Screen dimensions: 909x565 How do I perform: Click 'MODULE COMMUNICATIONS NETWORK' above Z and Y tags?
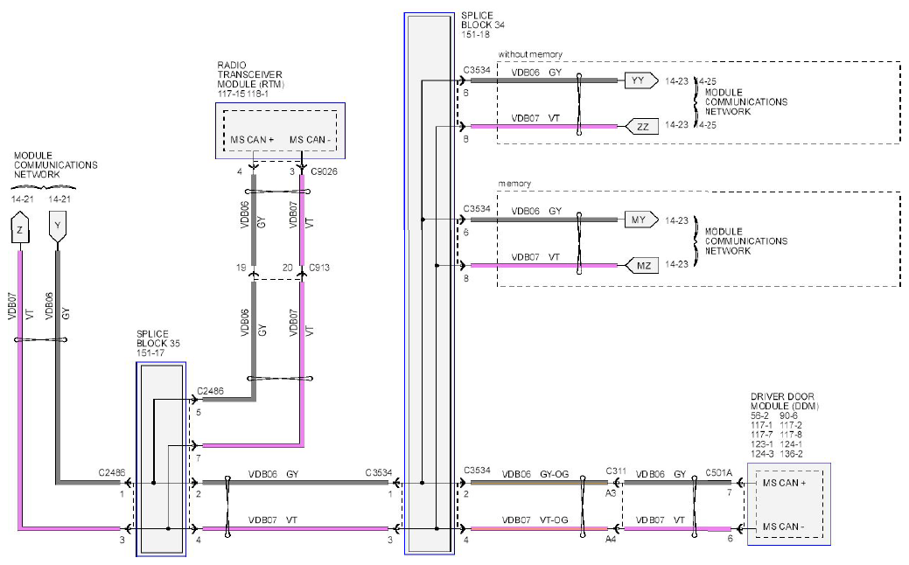(56, 165)
